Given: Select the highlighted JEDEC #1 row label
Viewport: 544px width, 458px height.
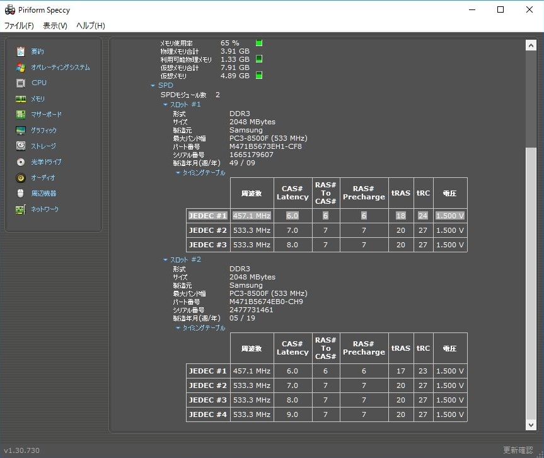Looking at the screenshot, I should [208, 216].
